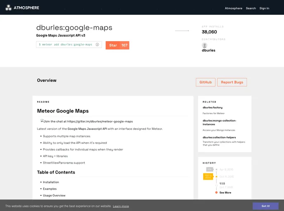Click the Report Bugs button

232,82
